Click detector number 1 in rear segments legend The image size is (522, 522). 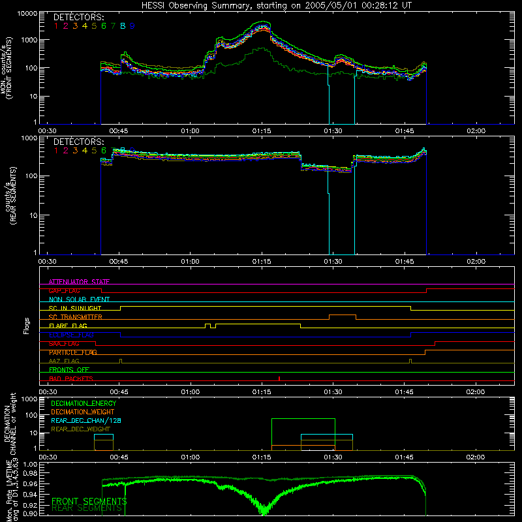pyautogui.click(x=56, y=151)
